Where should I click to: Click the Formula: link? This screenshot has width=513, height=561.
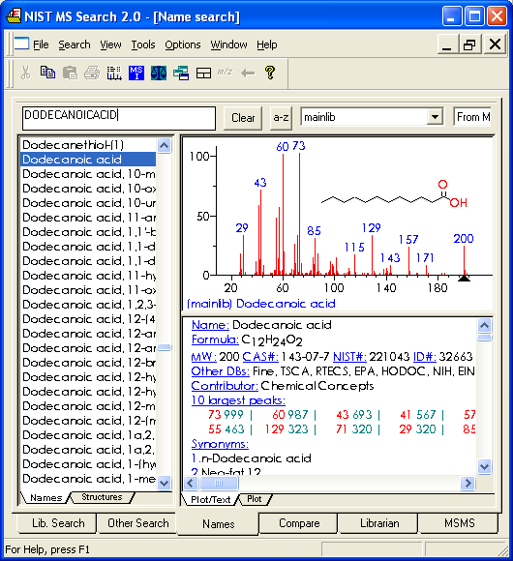(215, 340)
